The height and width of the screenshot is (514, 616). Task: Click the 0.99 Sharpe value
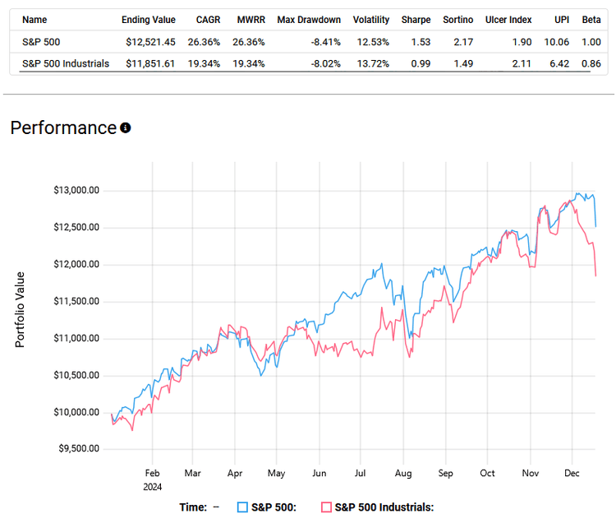coord(421,63)
